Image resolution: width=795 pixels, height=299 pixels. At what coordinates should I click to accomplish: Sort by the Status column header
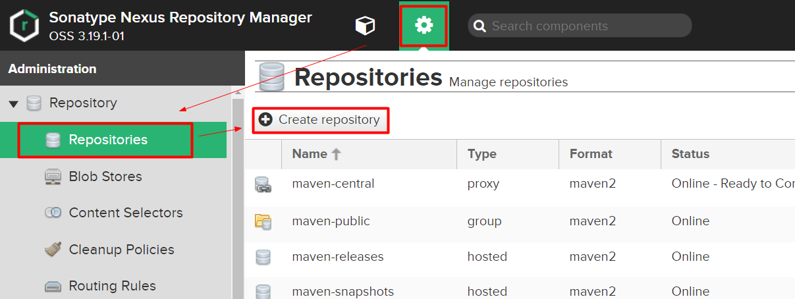[728, 154]
